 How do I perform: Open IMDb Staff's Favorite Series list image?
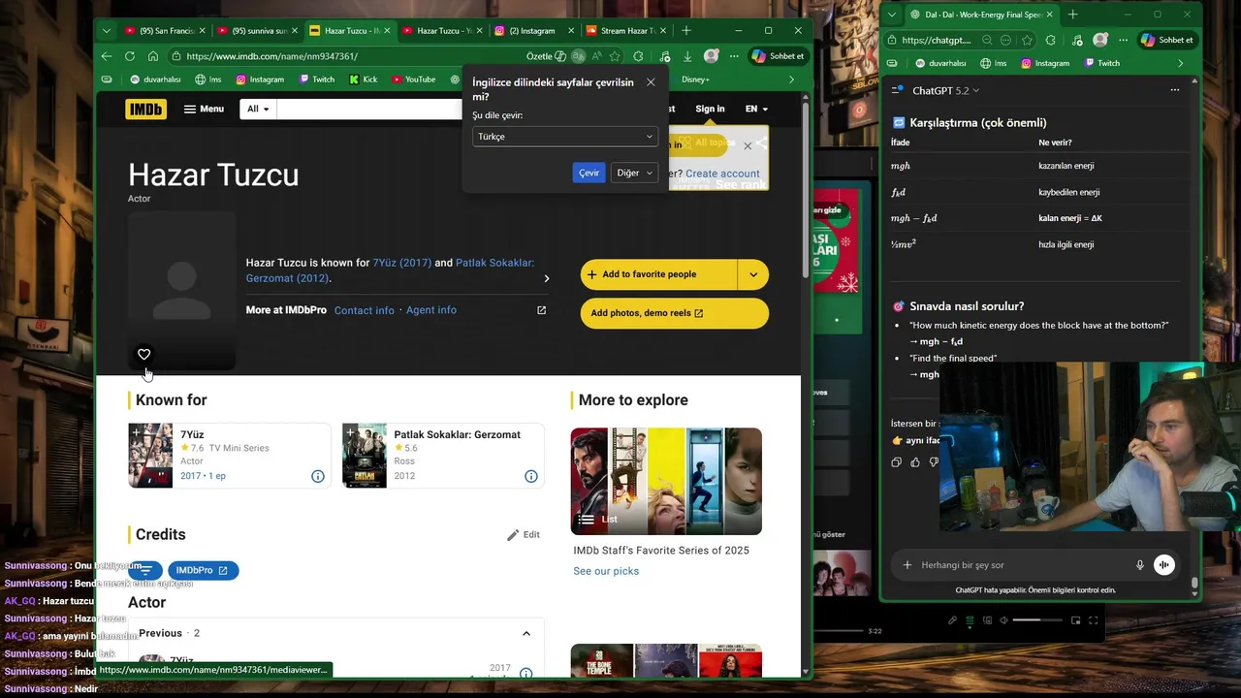coord(666,481)
